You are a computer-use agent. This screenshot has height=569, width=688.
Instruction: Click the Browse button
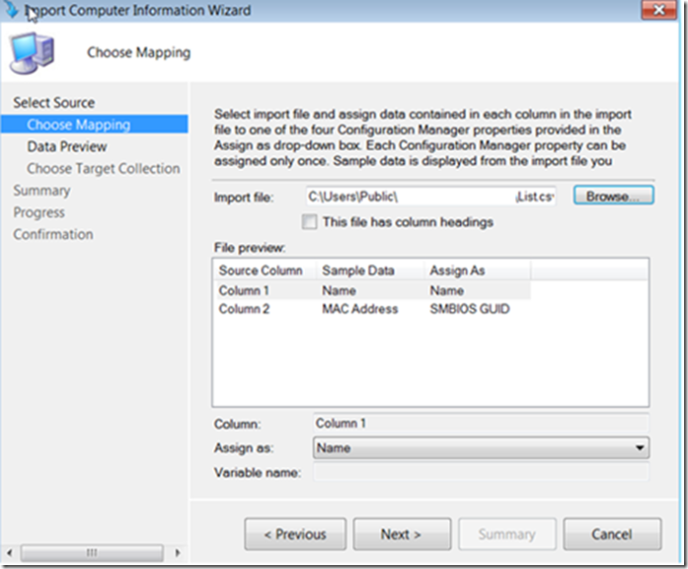[613, 196]
